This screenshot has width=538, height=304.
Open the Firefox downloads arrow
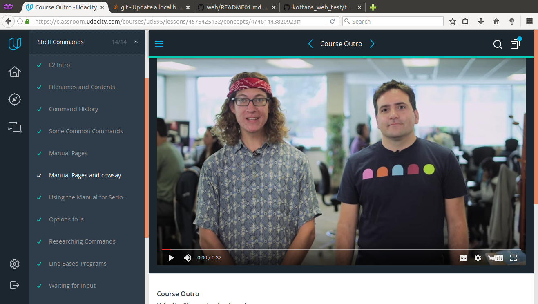tap(481, 21)
